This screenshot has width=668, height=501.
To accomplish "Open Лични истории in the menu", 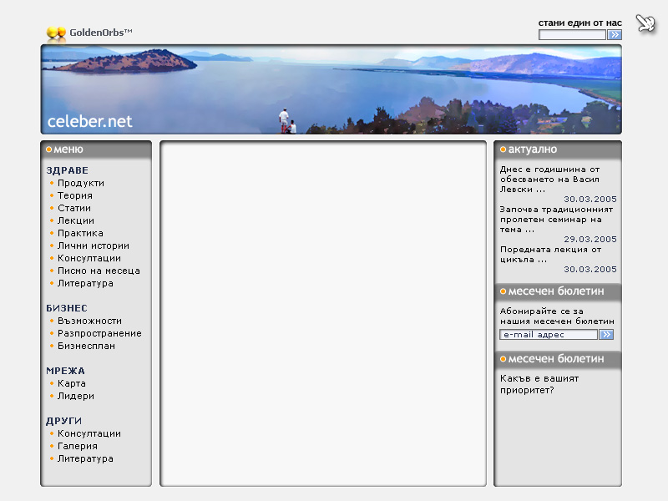I will [x=94, y=245].
